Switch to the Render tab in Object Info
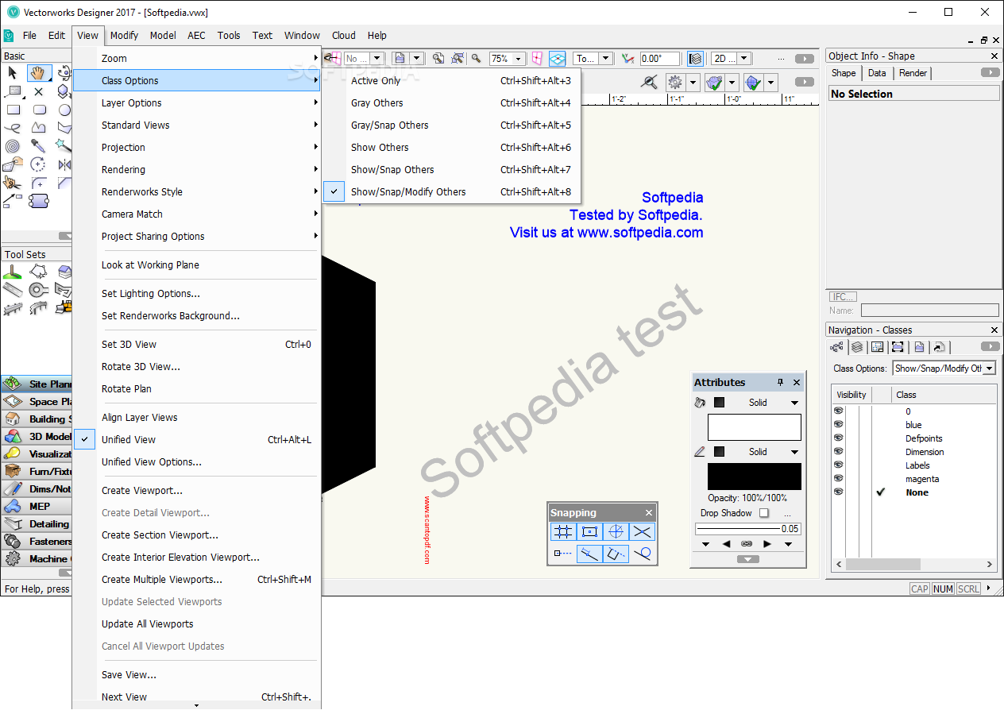This screenshot has height=714, width=1004. pyautogui.click(x=913, y=73)
